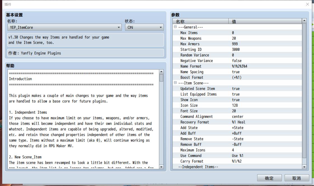314x186 pixels.
Task: Select the Max Weapons parameter row
Action: (237, 38)
